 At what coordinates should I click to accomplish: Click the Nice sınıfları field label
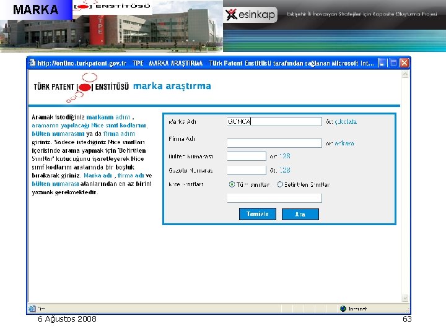tap(186, 184)
